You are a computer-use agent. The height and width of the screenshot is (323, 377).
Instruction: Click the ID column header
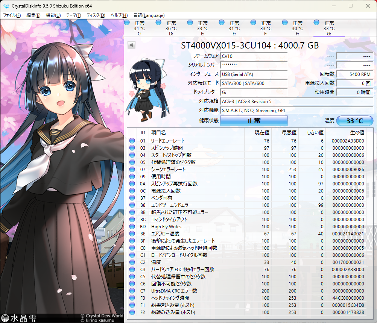pos(143,133)
